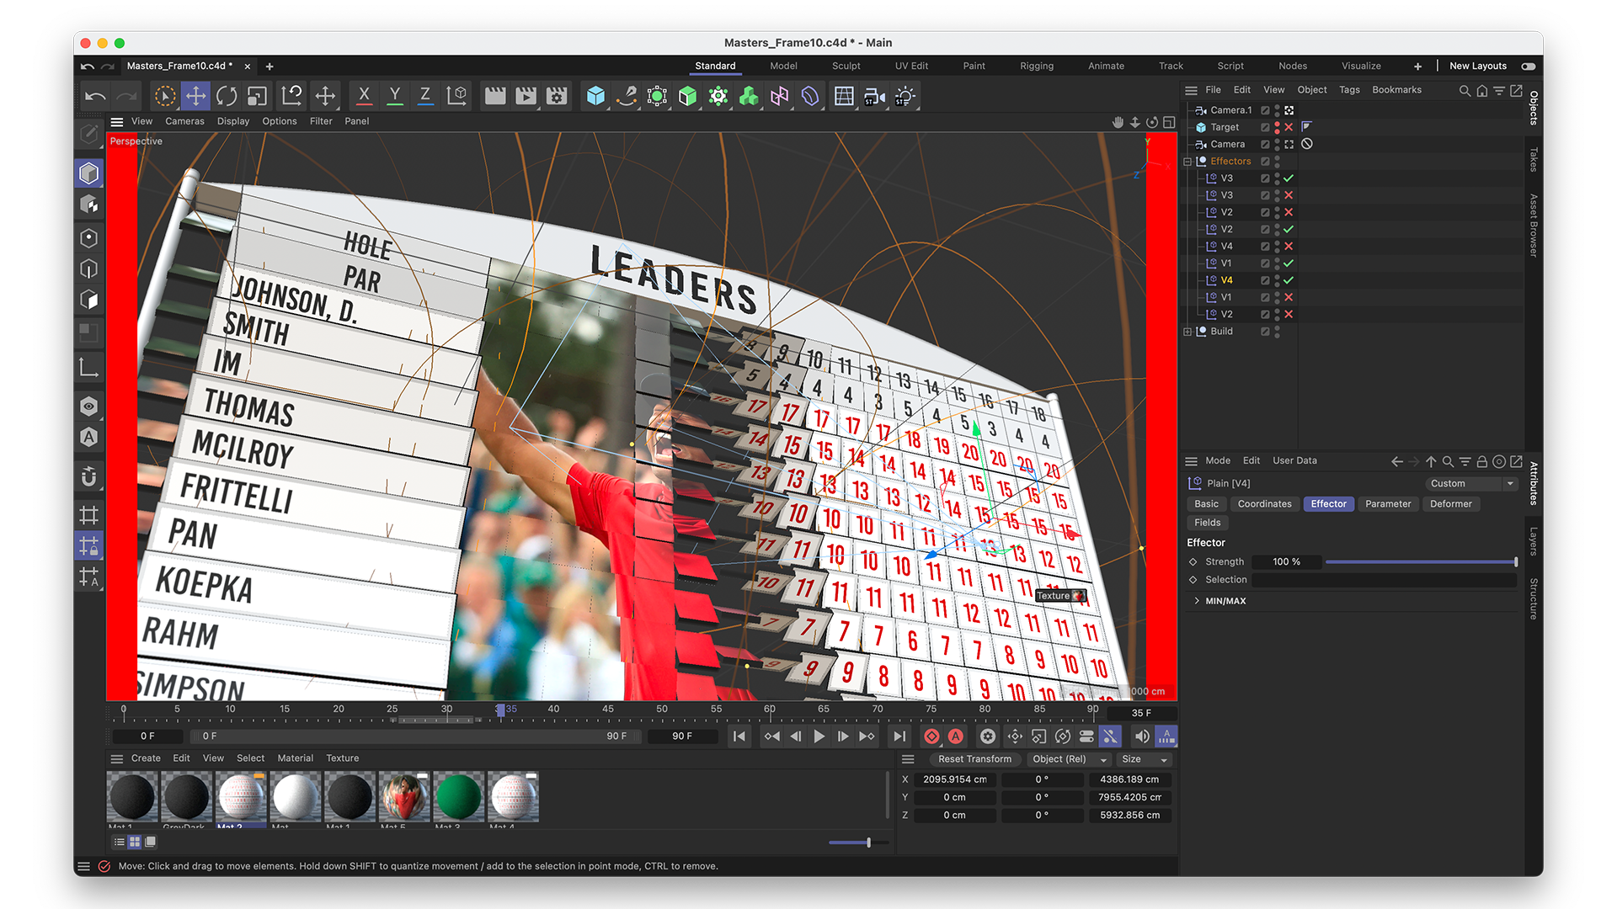Select the green material thumbnail
The height and width of the screenshot is (909, 1617).
[x=458, y=796]
